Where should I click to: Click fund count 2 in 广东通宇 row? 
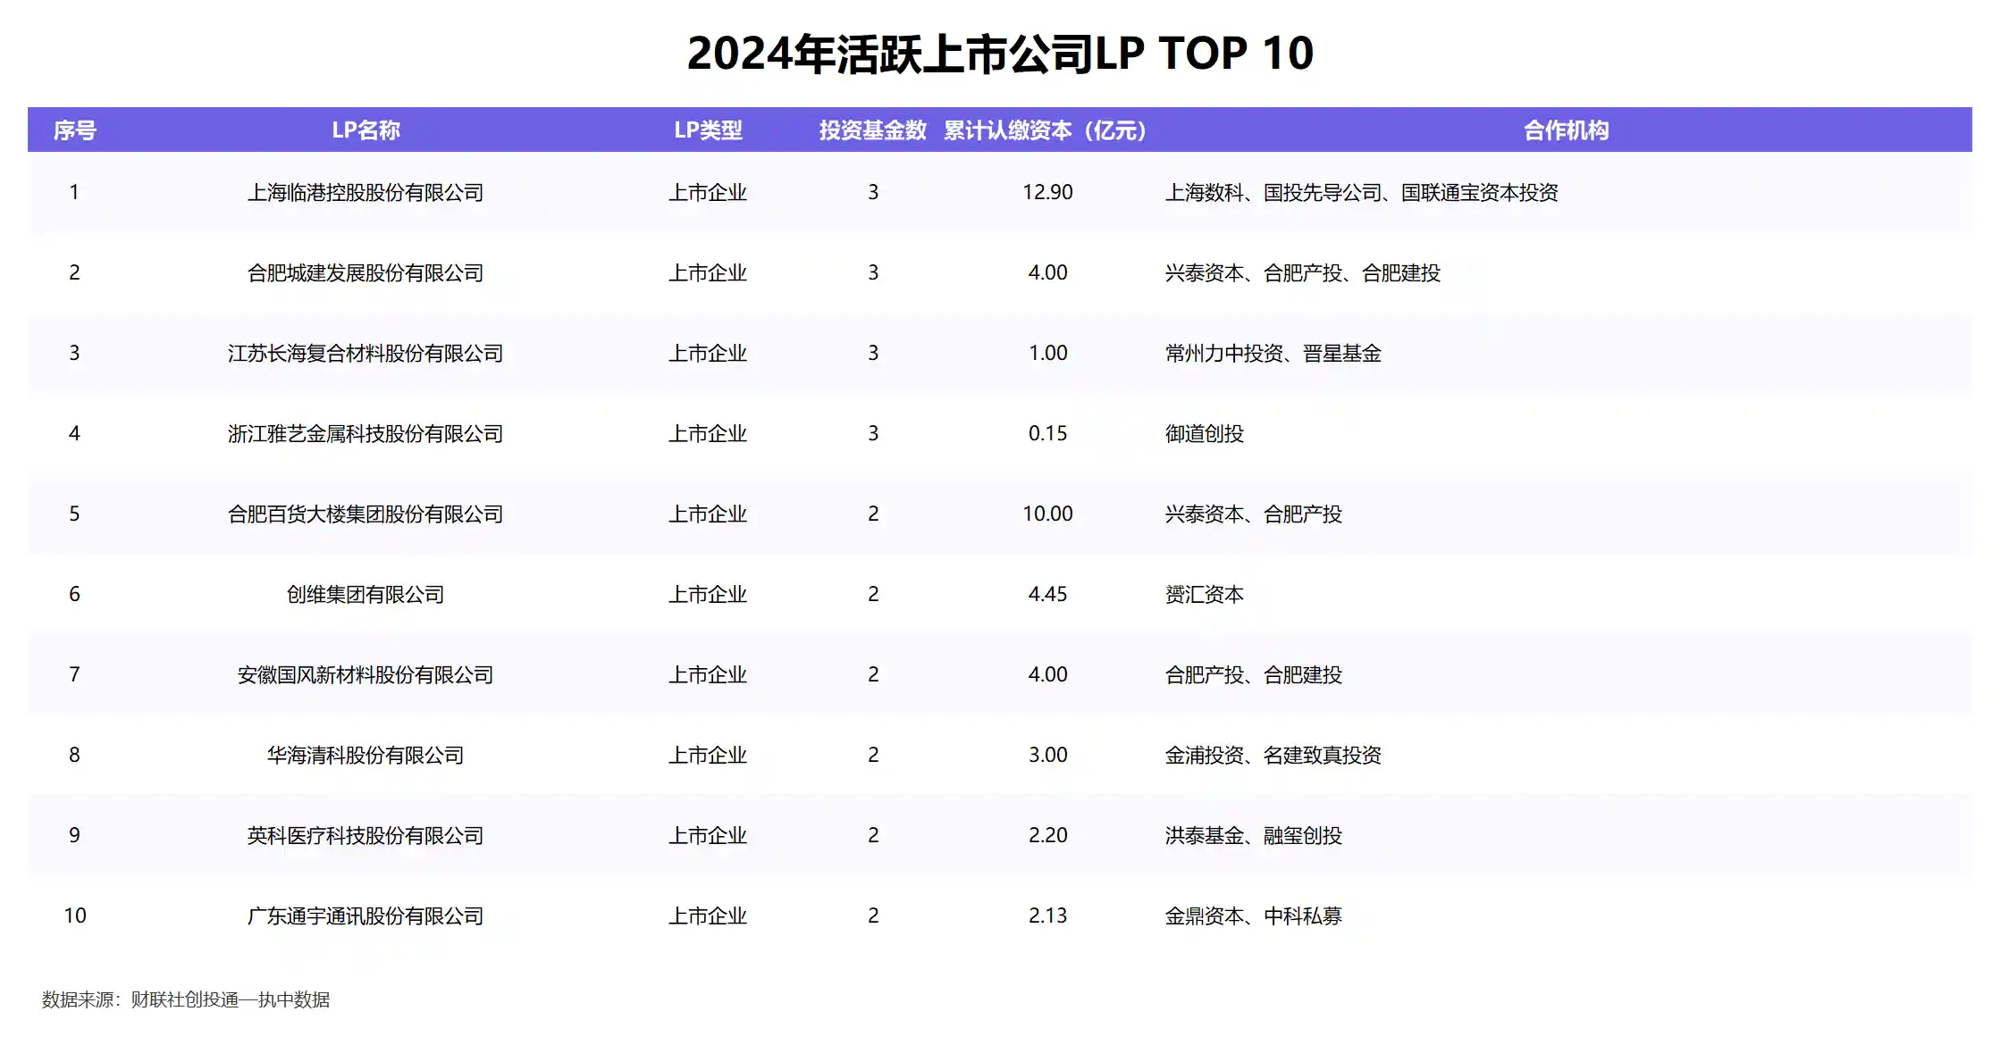873,915
